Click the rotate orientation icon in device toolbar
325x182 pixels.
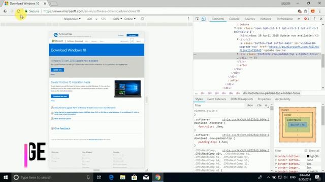coord(142,19)
